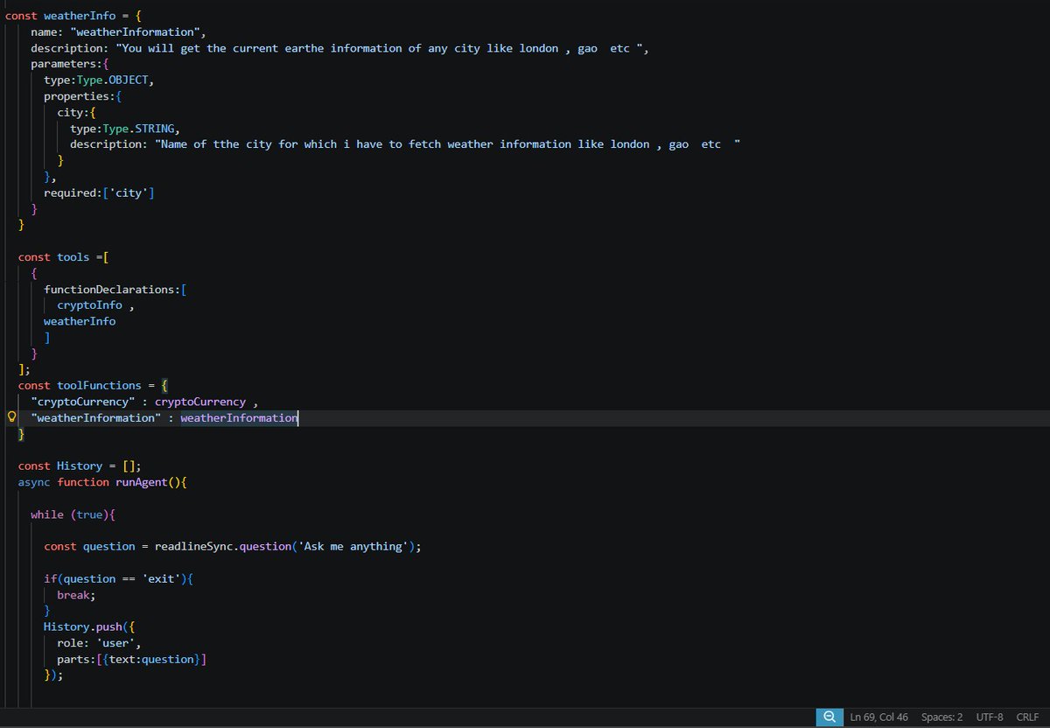
Task: Click the "parts:[{text:question}]" line
Action: click(x=133, y=659)
